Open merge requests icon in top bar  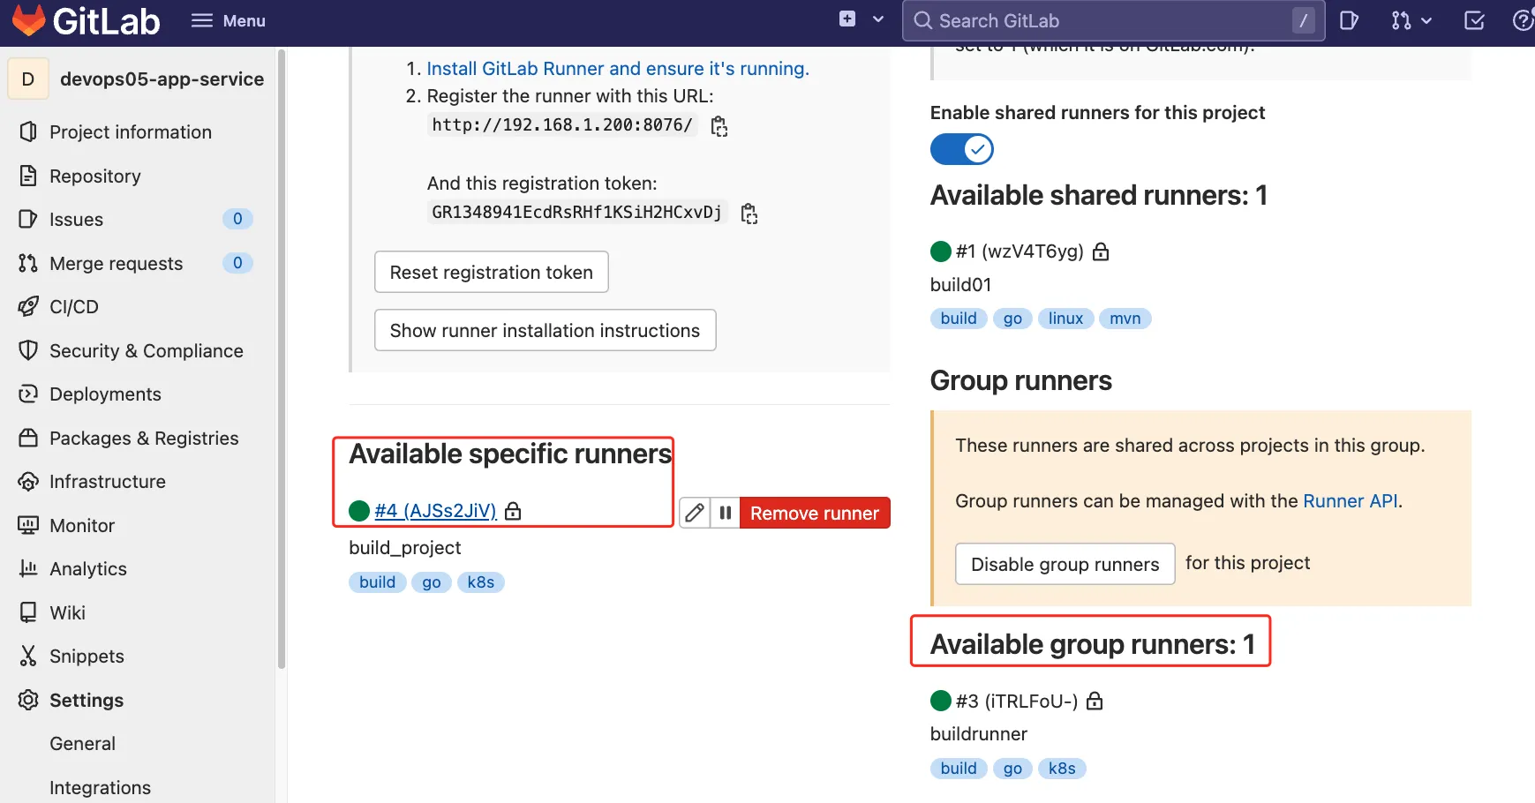pos(1401,20)
